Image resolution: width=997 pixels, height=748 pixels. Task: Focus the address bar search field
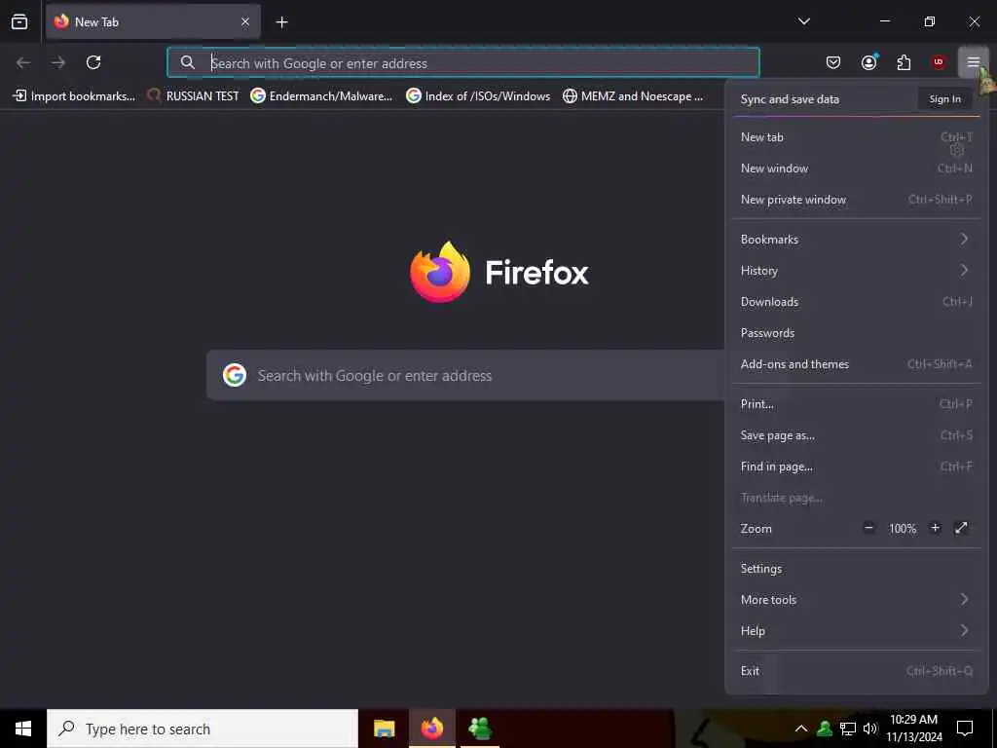[463, 63]
